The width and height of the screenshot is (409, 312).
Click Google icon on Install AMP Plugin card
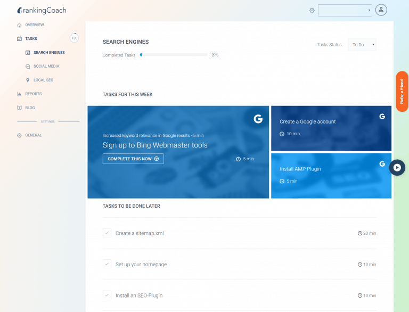point(382,163)
